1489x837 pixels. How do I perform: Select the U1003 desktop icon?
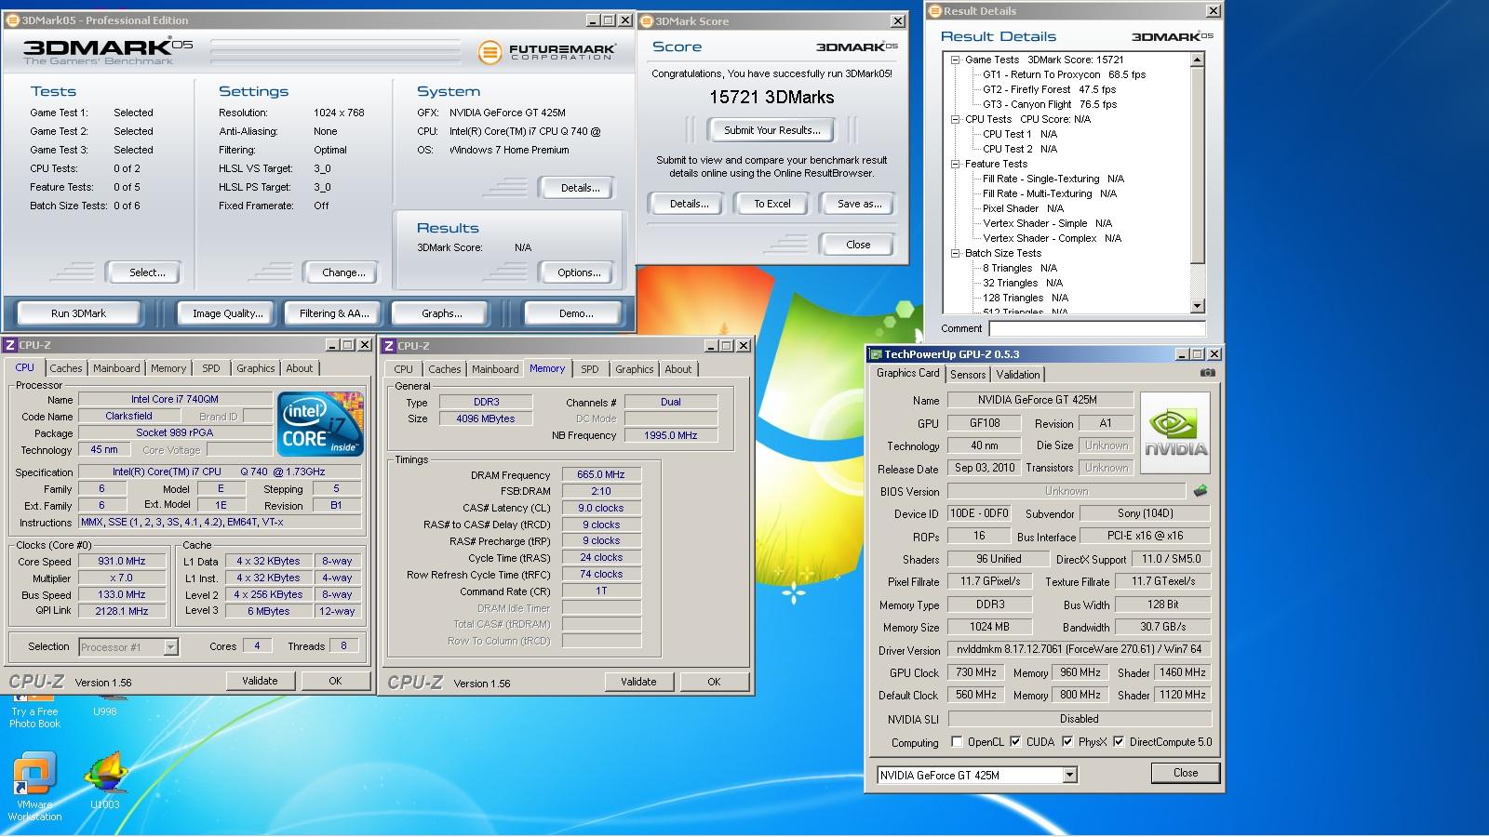(x=105, y=781)
